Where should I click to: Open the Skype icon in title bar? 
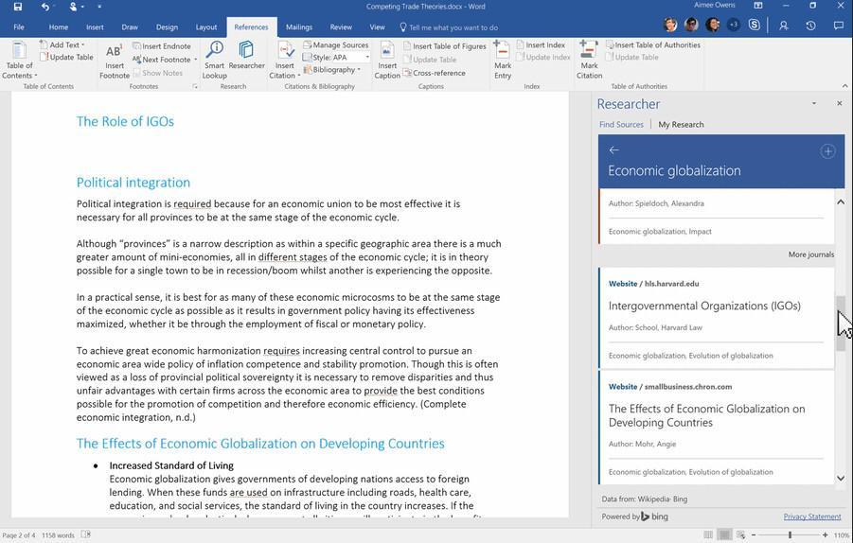pos(754,25)
